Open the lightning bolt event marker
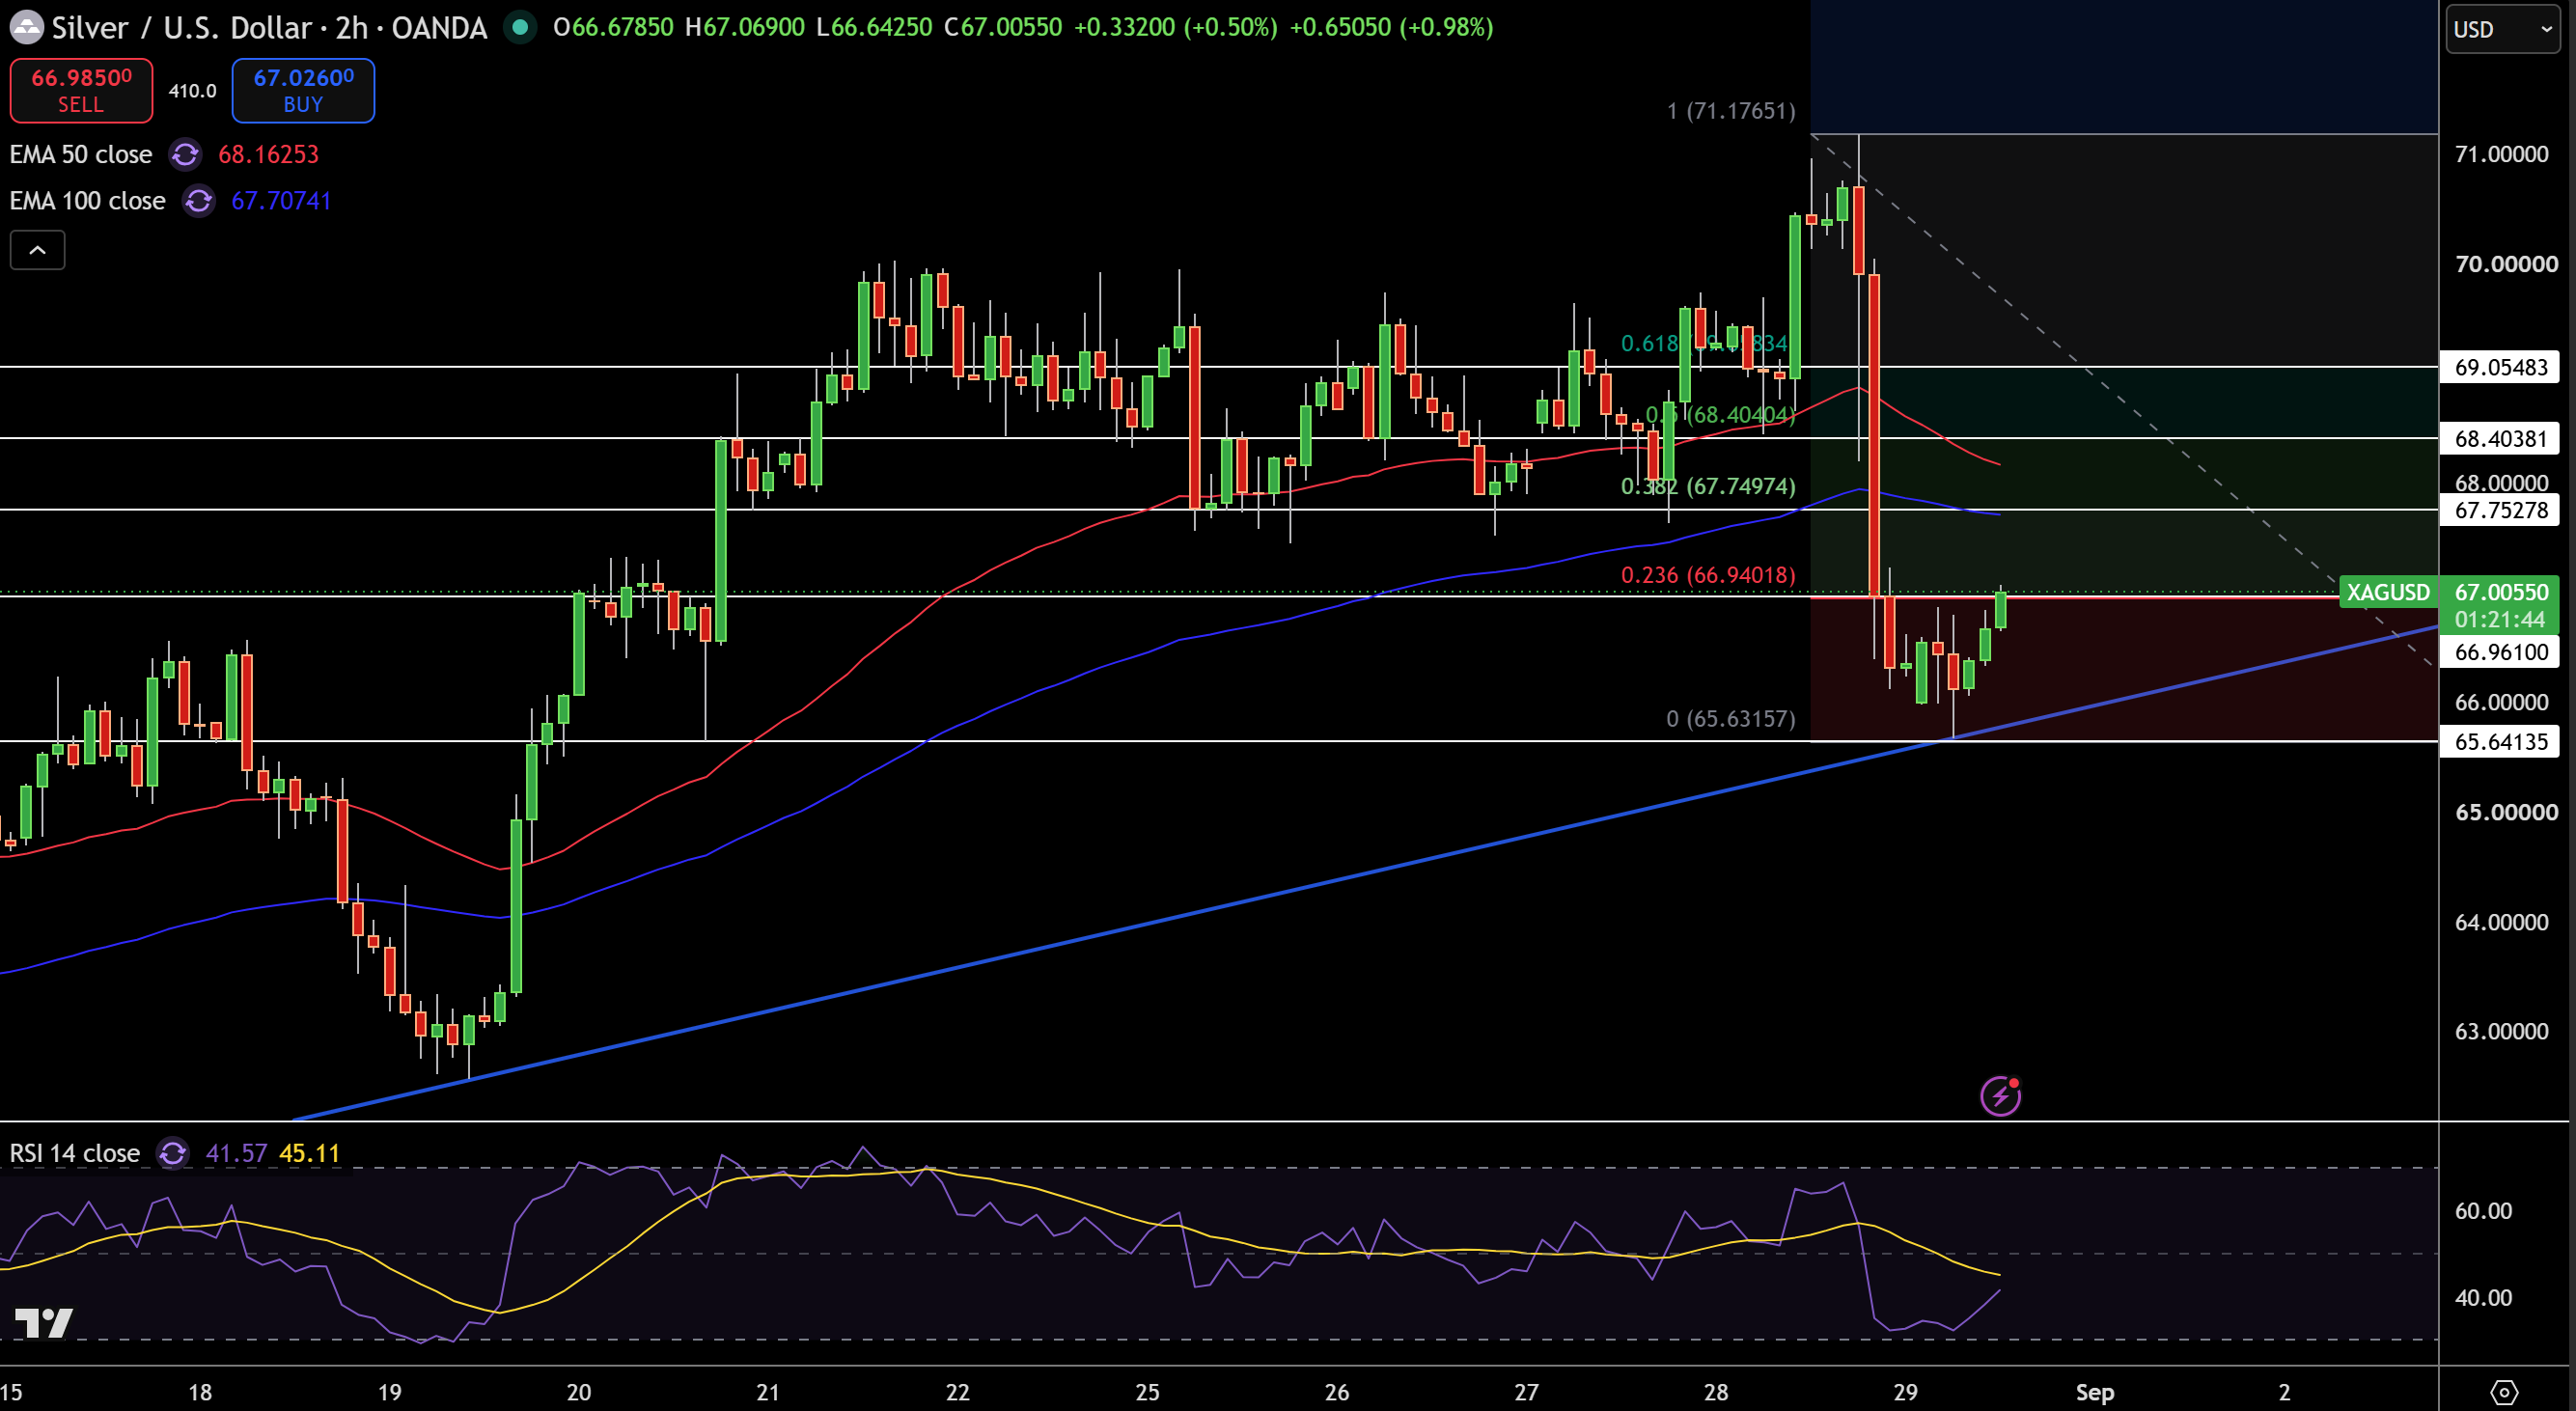The height and width of the screenshot is (1411, 2576). click(2000, 1096)
